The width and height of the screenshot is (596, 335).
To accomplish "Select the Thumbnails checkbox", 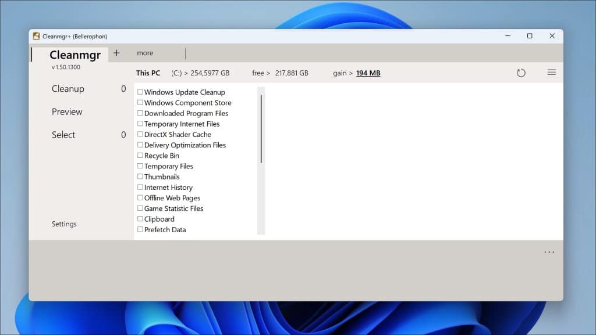I will tap(140, 176).
